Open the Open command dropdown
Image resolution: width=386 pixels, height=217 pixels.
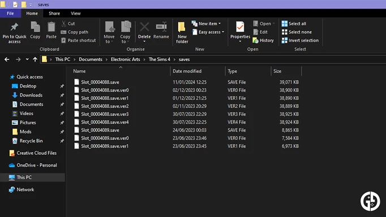coord(273,24)
